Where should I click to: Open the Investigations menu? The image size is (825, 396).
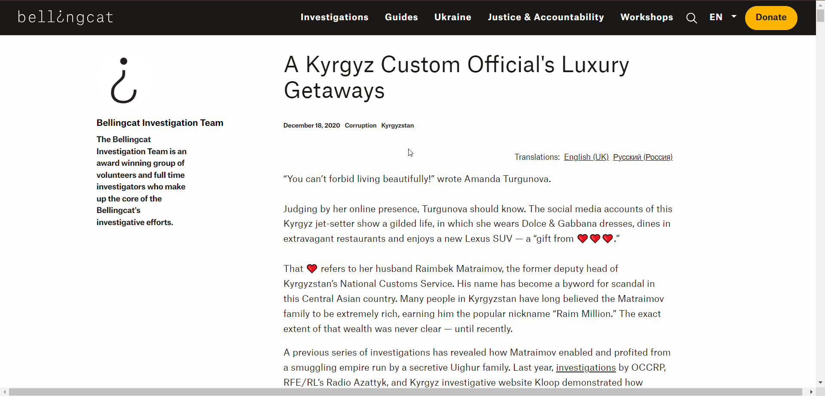tap(334, 17)
